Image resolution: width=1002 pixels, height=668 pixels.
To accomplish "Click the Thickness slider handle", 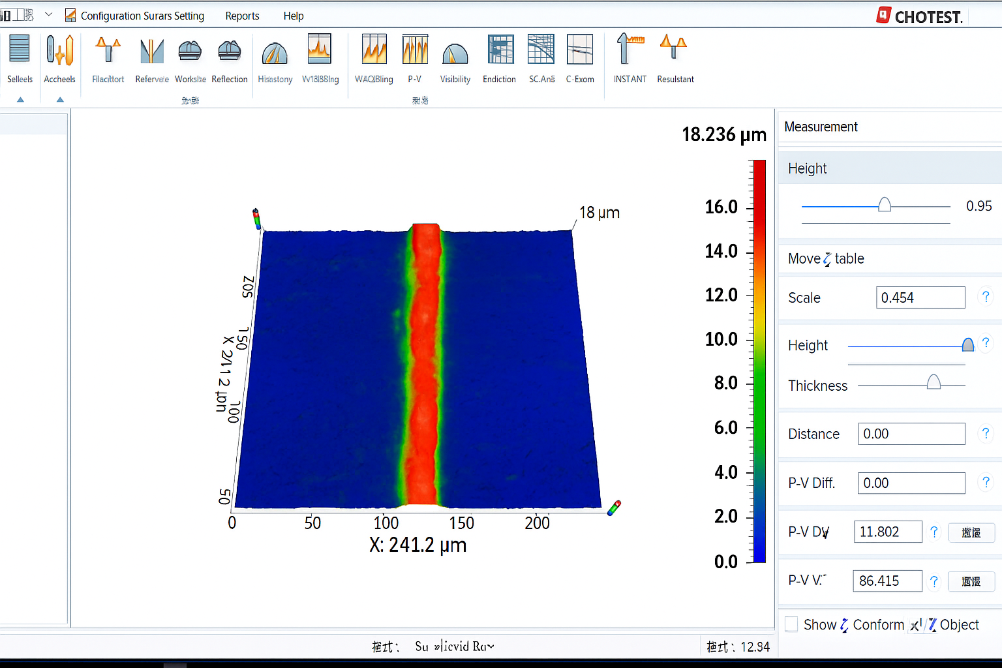I will (x=934, y=382).
